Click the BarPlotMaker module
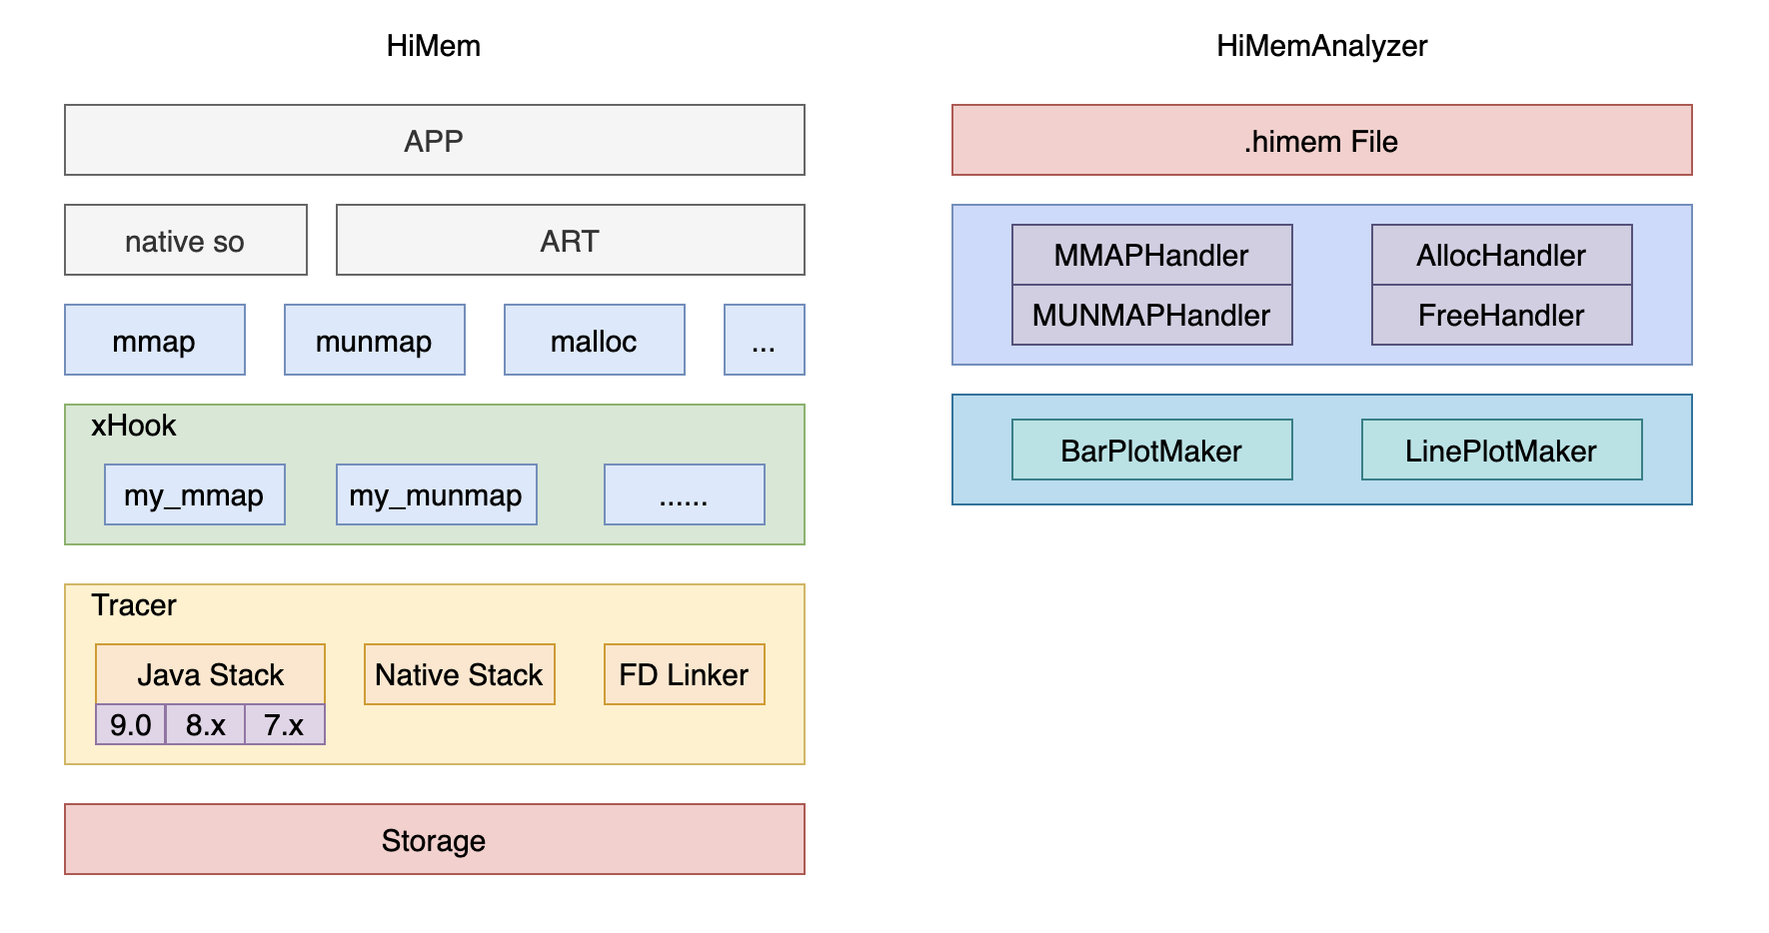Image resolution: width=1769 pixels, height=933 pixels. (1150, 451)
